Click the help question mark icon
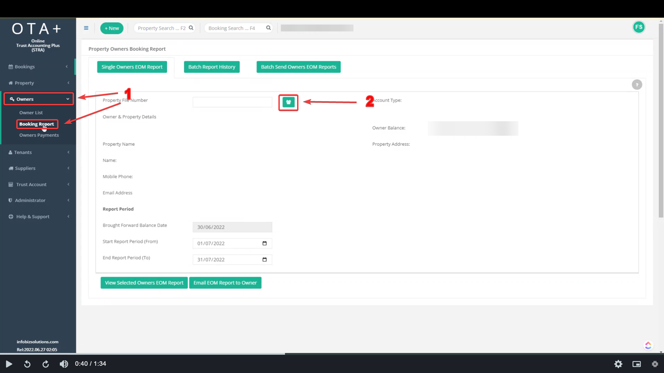 (637, 85)
